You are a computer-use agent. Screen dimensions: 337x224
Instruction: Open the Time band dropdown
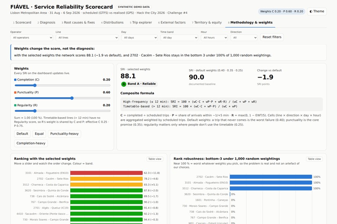(x=179, y=38)
